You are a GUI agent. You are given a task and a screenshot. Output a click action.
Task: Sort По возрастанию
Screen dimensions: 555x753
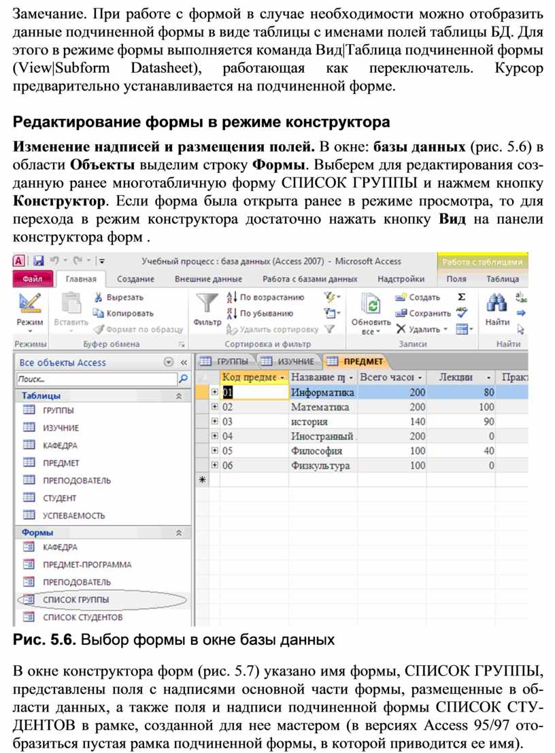265,297
